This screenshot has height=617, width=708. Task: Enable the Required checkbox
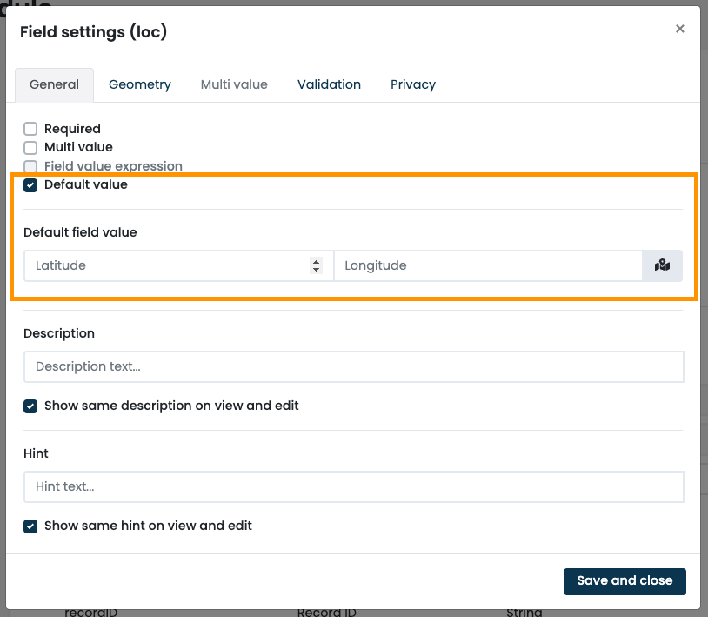point(30,128)
